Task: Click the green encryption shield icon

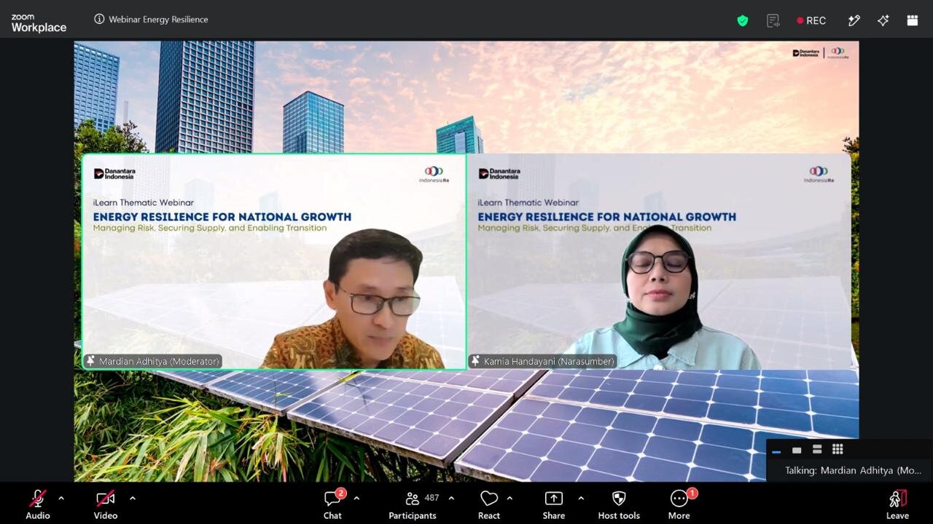Action: (x=743, y=20)
